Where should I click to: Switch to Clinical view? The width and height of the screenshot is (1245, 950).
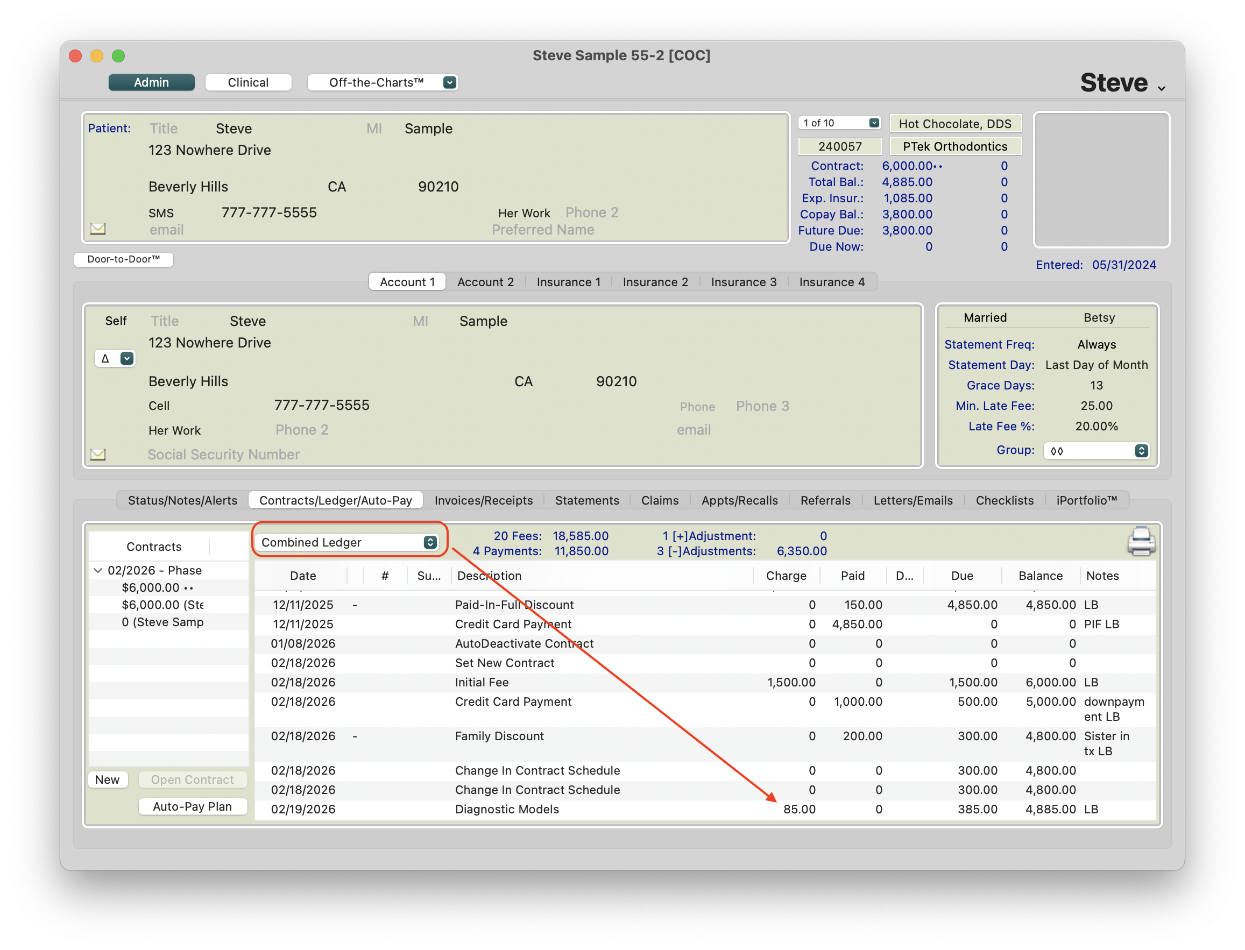point(247,82)
